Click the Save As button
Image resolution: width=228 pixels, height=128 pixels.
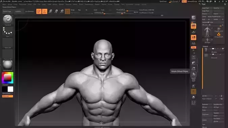click(x=219, y=8)
